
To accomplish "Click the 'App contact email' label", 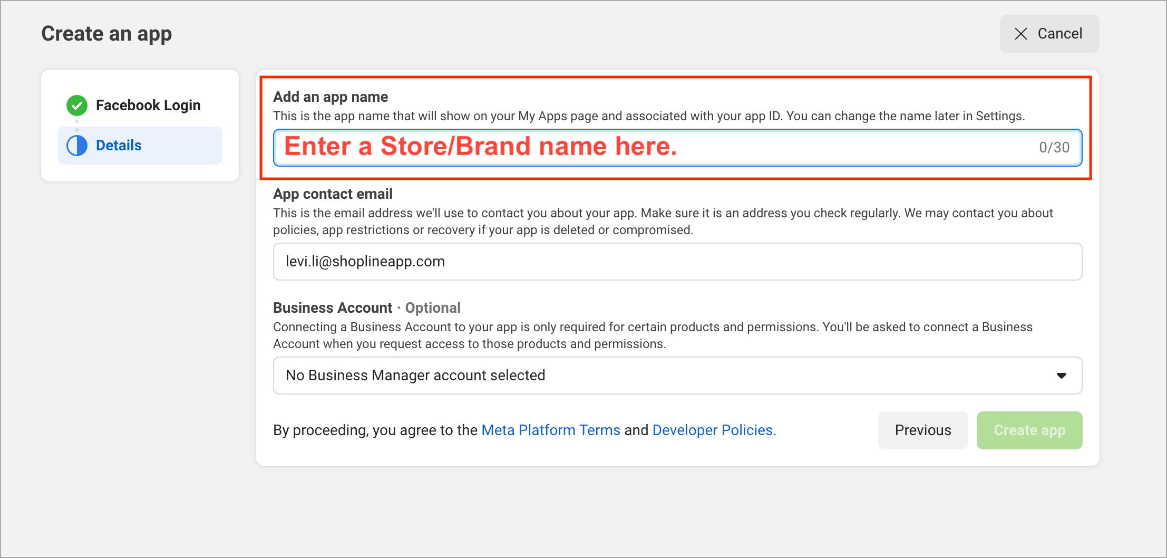I will 333,194.
